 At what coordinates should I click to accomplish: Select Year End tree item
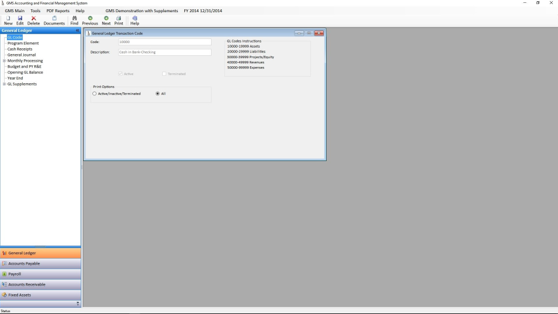15,78
